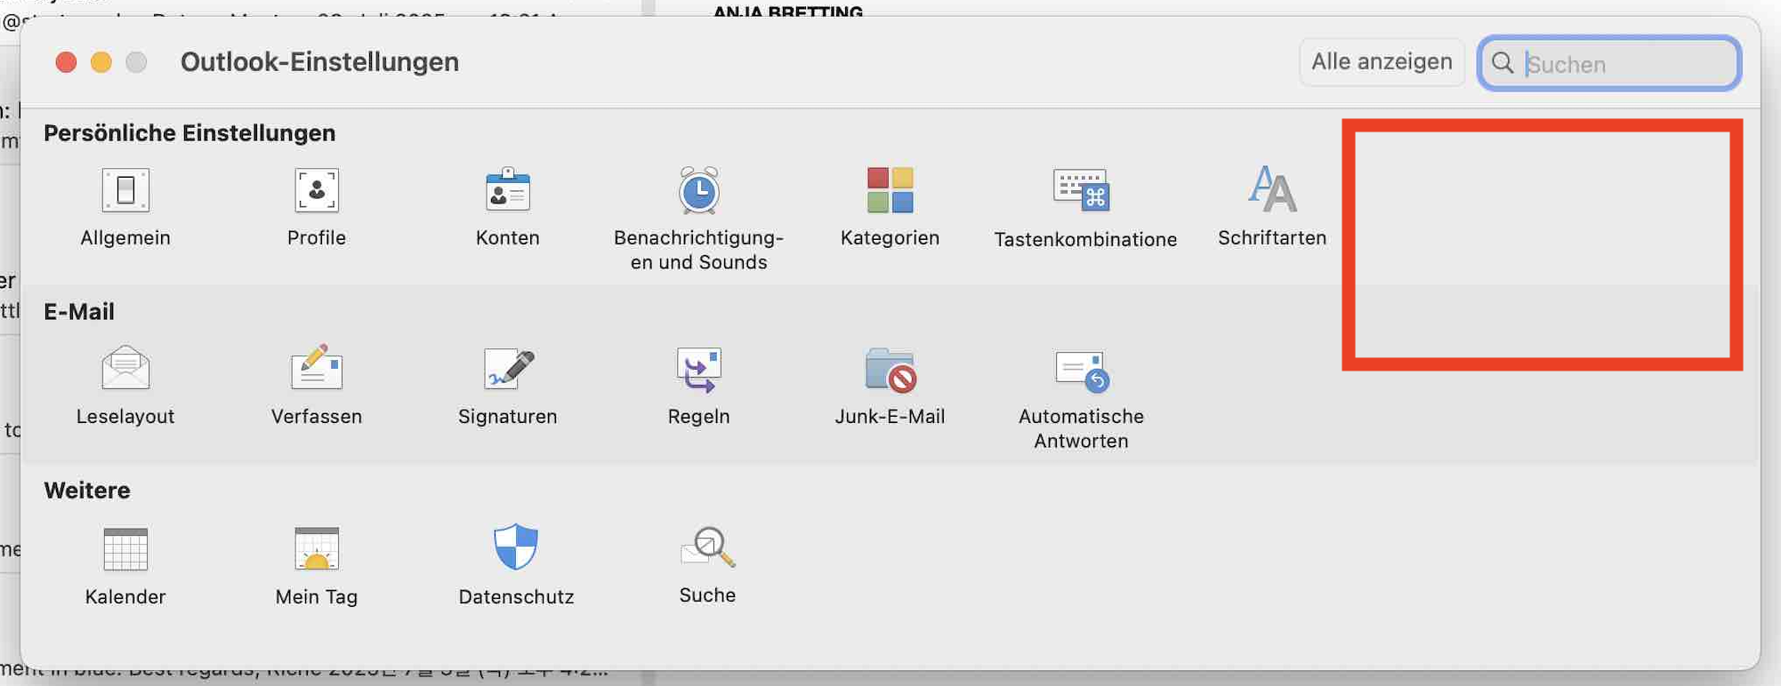Click the Weitere section heading

point(87,491)
